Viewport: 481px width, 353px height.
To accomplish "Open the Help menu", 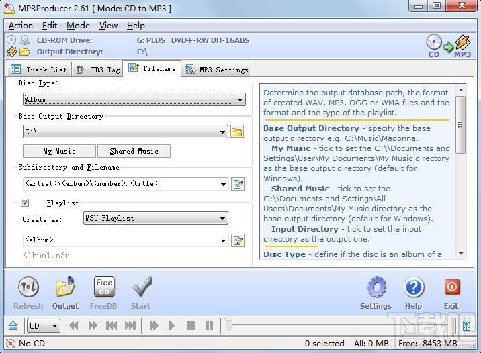I will click(136, 26).
